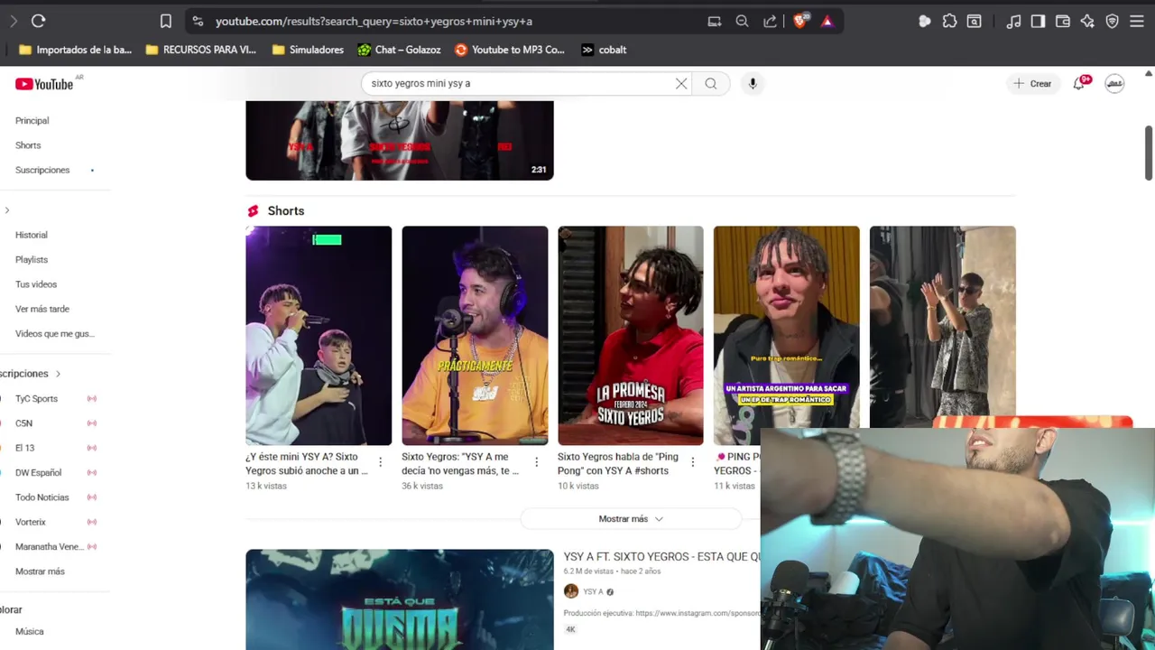
Task: Open 'YSY A FT. SIXTO YEGROS - ESTA QUE' video title
Action: point(661,557)
